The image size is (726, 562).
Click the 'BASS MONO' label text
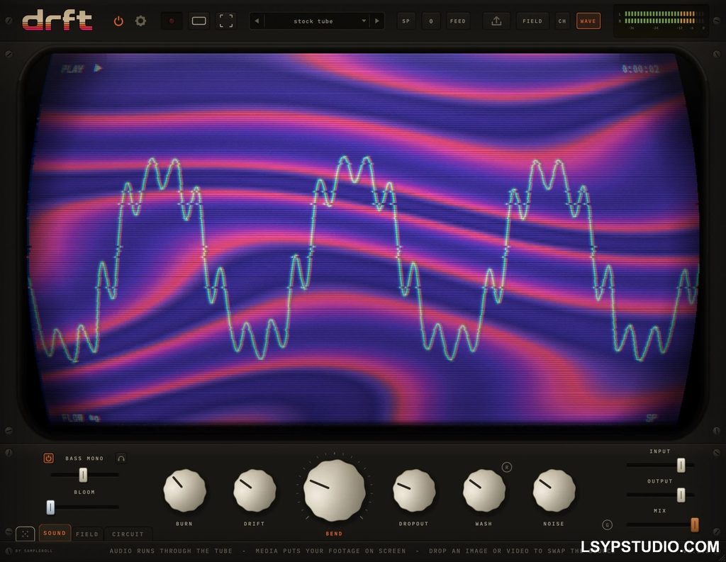coord(84,459)
